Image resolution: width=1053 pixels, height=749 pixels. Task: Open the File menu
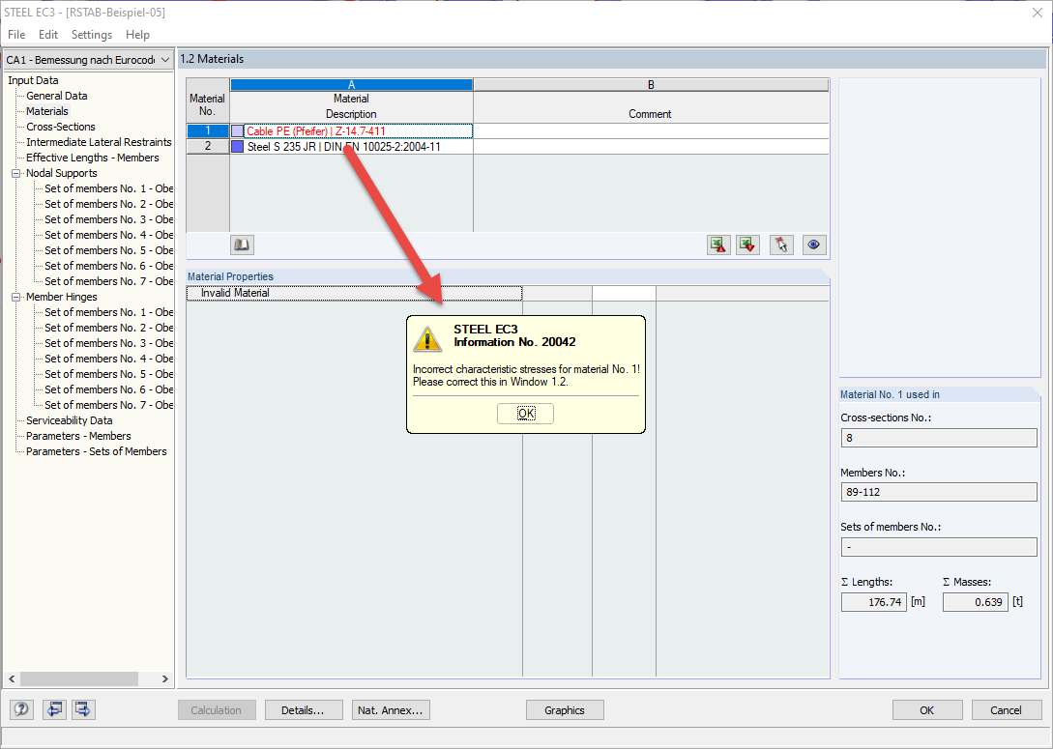16,34
